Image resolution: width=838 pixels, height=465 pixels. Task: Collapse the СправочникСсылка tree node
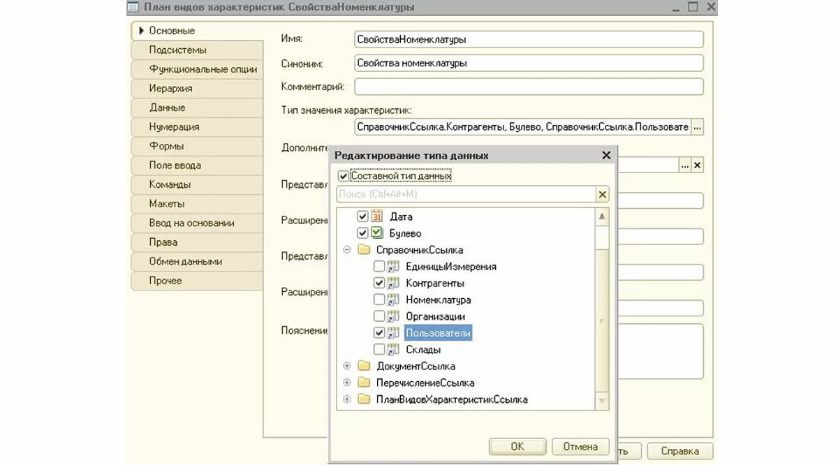click(346, 250)
